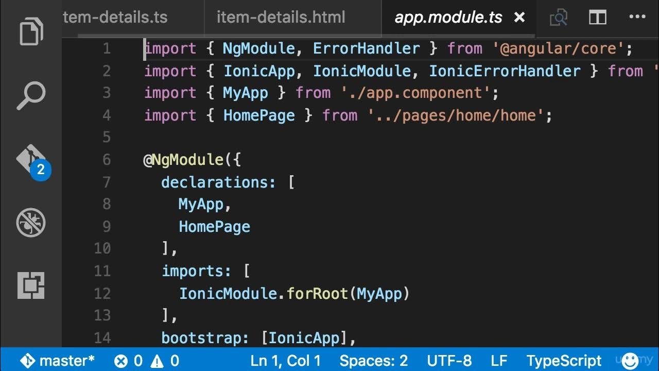This screenshot has width=659, height=371.
Task: Click the HomePage declaration on line 9
Action: pos(214,227)
